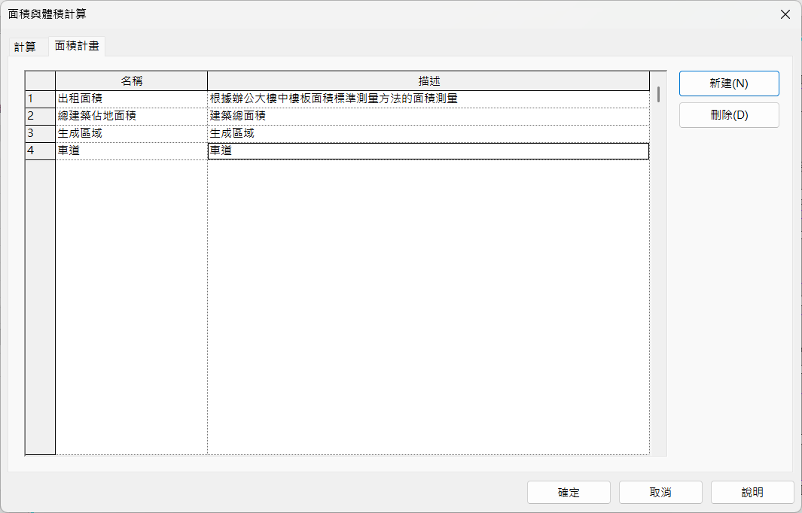Select the 面積計畫 tab
This screenshot has height=513, width=802.
click(x=77, y=46)
